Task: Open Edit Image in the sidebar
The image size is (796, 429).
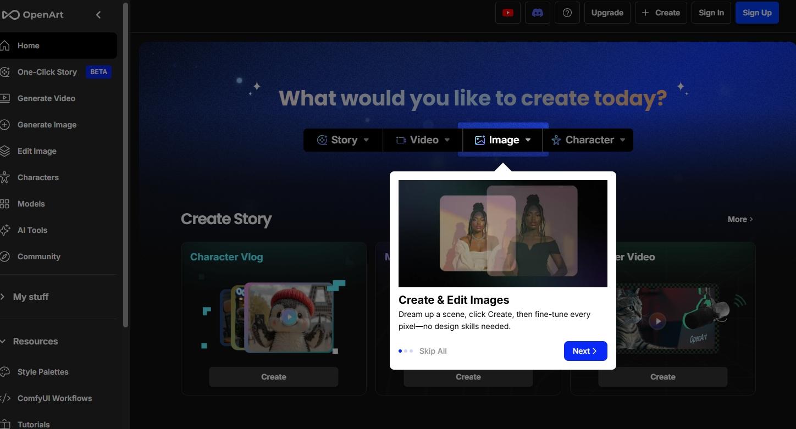Action: 37,151
